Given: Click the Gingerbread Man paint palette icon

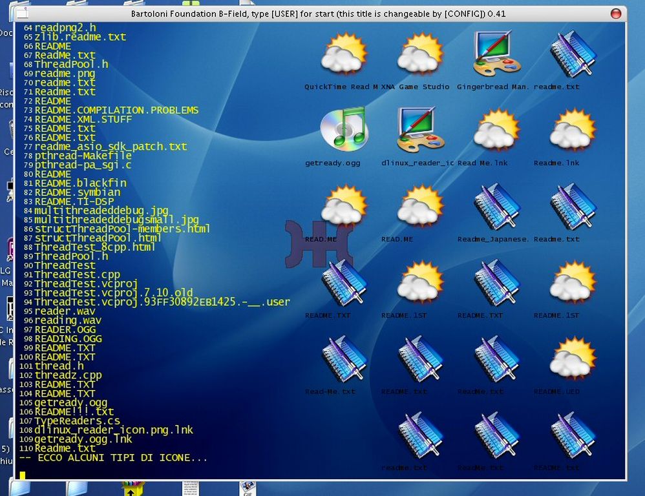Looking at the screenshot, I should pyautogui.click(x=496, y=55).
